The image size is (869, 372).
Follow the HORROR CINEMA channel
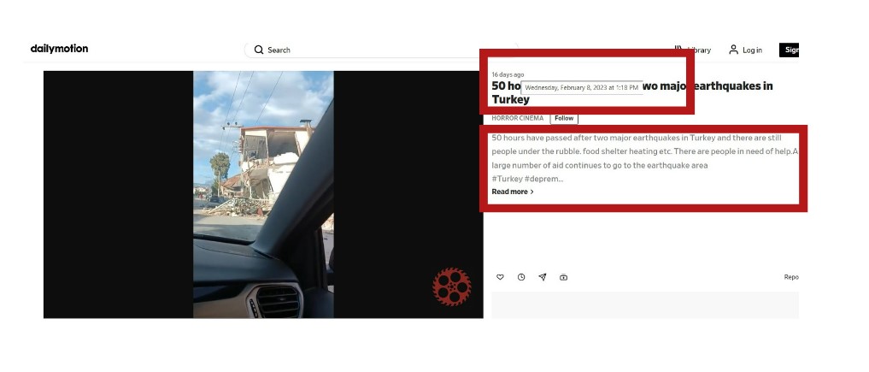coord(564,118)
